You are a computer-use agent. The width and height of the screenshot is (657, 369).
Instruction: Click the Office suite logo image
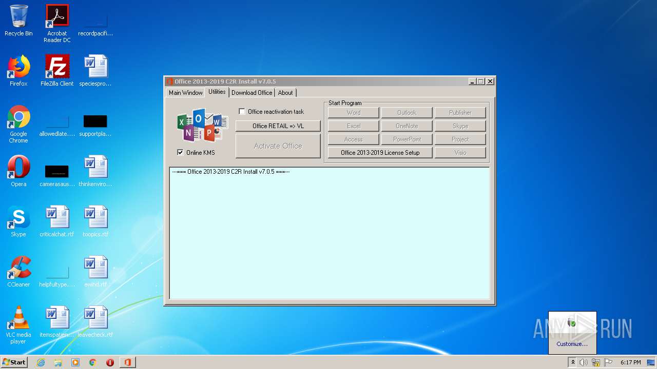[x=202, y=125]
